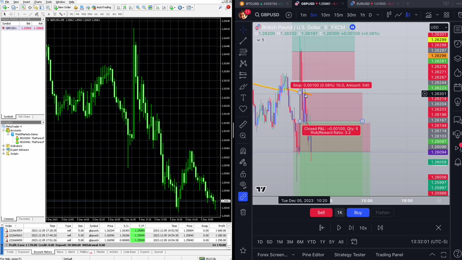Select the brush drawing tool in TradingView
The image size is (462, 260).
pyautogui.click(x=243, y=87)
